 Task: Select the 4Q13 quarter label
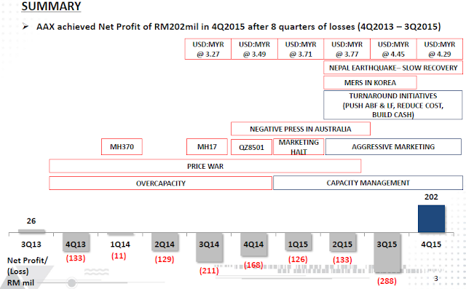pyautogui.click(x=76, y=245)
